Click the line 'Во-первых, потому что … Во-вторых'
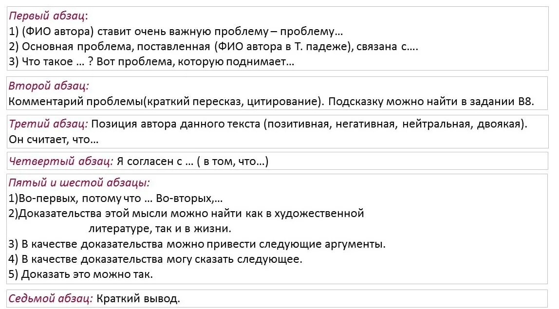Image resolution: width=559 pixels, height=309 pixels. pyautogui.click(x=115, y=198)
